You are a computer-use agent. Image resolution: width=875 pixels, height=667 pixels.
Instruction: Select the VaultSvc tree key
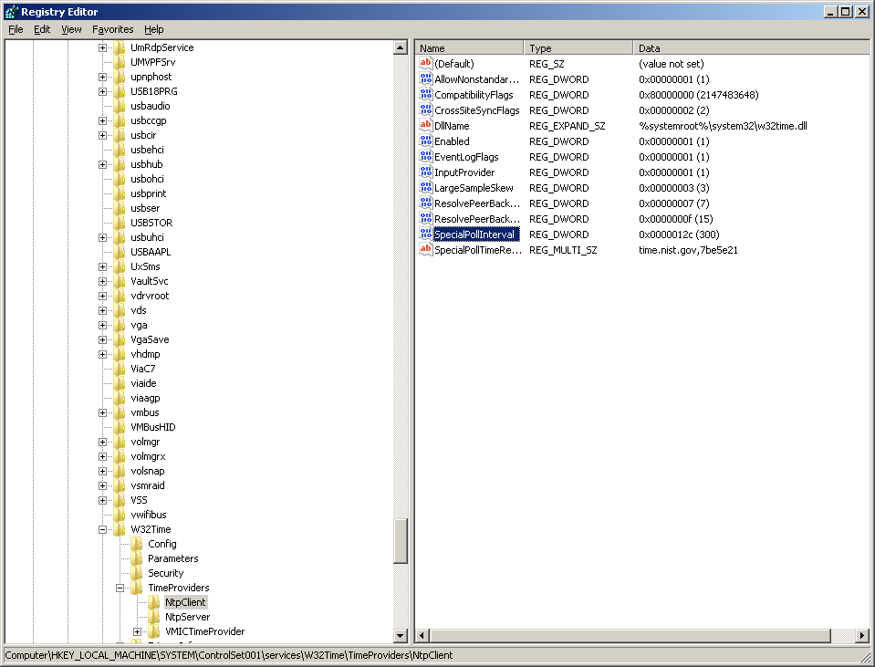pyautogui.click(x=150, y=281)
